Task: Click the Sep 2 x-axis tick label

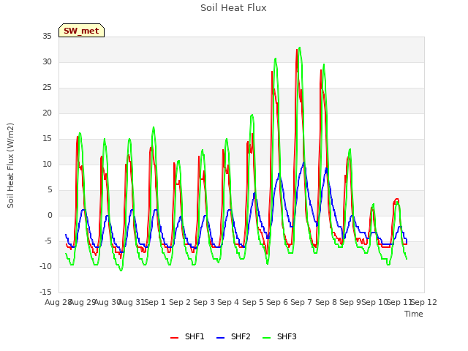Action: tap(180, 302)
